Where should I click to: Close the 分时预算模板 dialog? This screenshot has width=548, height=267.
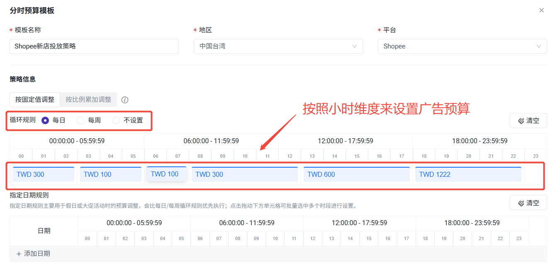(541, 10)
